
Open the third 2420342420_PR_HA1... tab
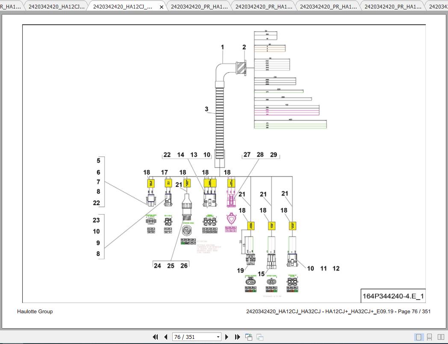(328, 6)
